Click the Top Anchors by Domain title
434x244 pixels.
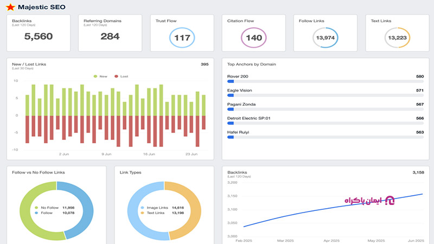click(252, 64)
